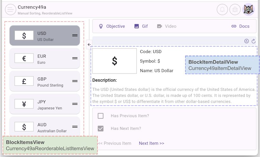Select the AUD Australian Dollar item
The height and width of the screenshot is (157, 260).
[x=44, y=127]
